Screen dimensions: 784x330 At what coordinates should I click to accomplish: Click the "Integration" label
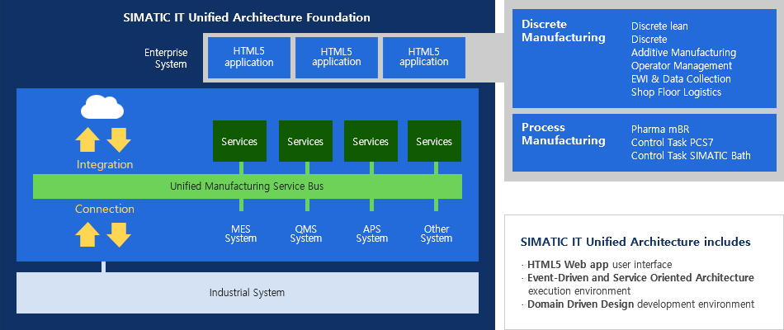pos(105,164)
